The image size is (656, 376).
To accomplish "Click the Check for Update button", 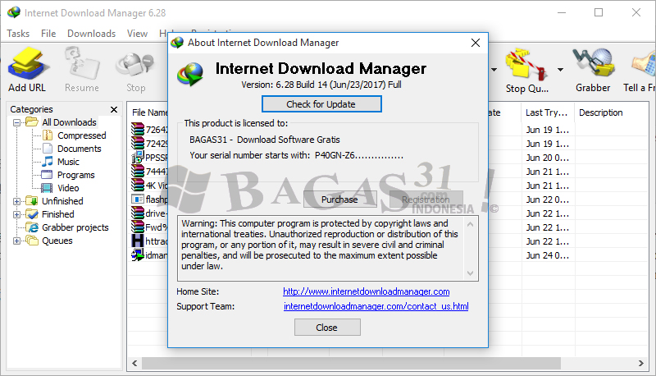I will 321,103.
